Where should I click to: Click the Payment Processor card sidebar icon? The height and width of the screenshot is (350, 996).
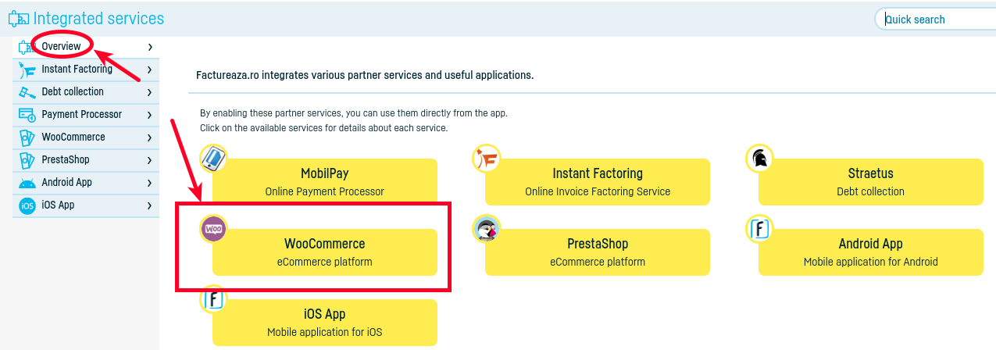coord(27,115)
